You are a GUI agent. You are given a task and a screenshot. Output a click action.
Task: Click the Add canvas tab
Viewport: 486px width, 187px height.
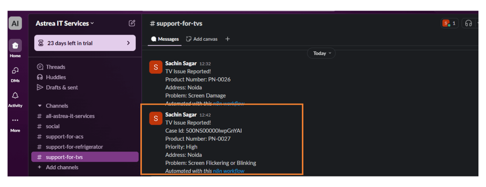point(202,39)
